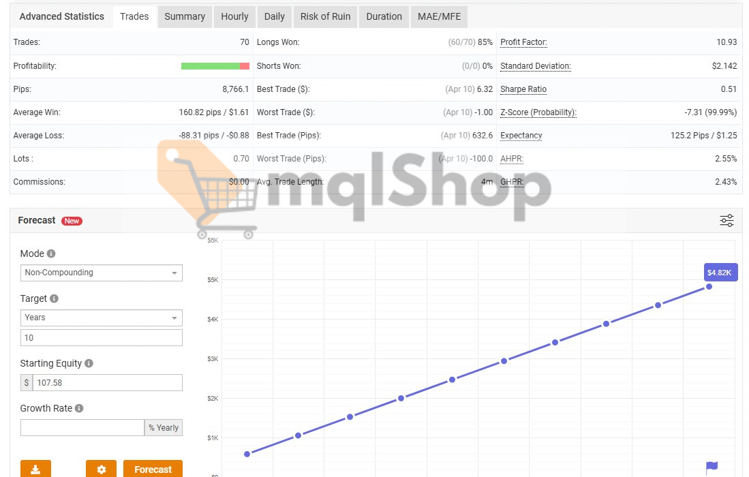749x477 pixels.
Task: Open the Mode dropdown showing Non-Compounding
Action: tap(101, 273)
